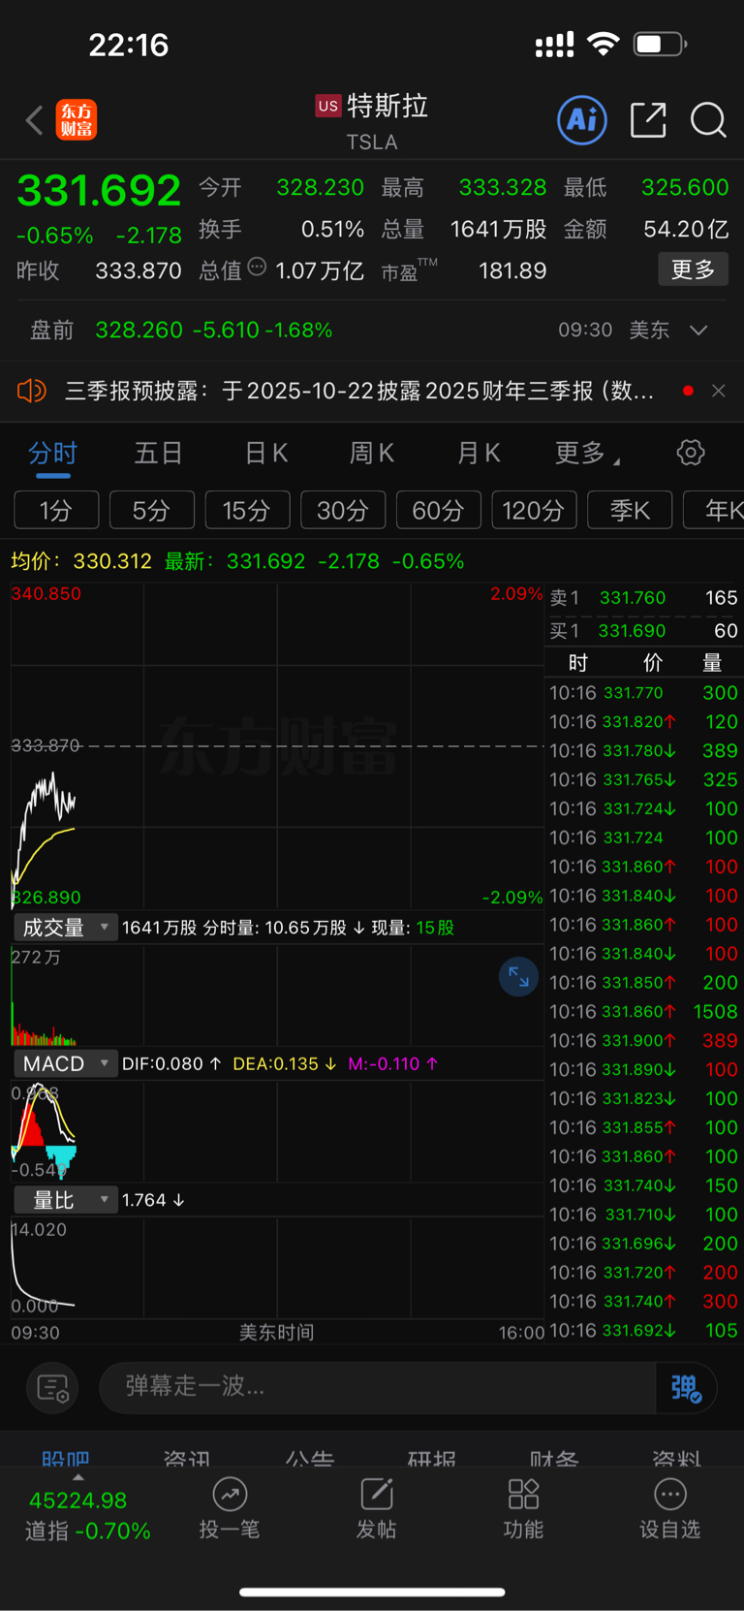Screen dimensions: 744x1611
Task: Open the 三季报预披露 announcement text
Action: coord(358,391)
